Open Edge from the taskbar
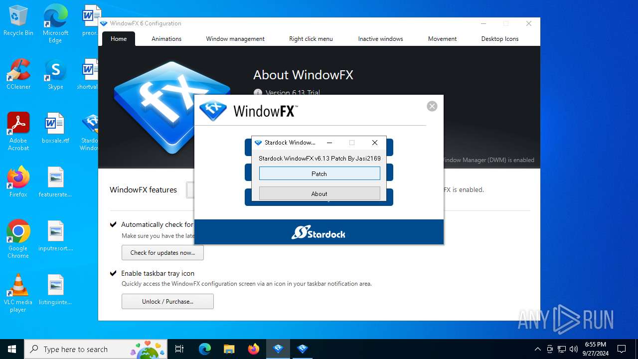The height and width of the screenshot is (359, 638). (x=205, y=349)
